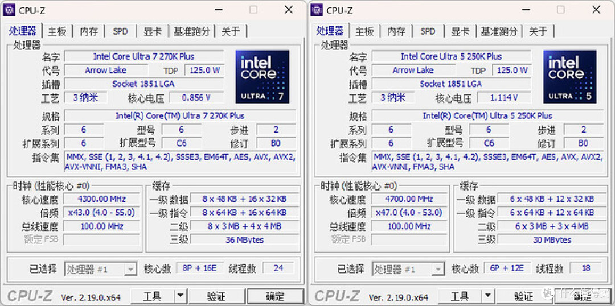
Task: Click 确定 button in left window
Action: click(x=275, y=296)
